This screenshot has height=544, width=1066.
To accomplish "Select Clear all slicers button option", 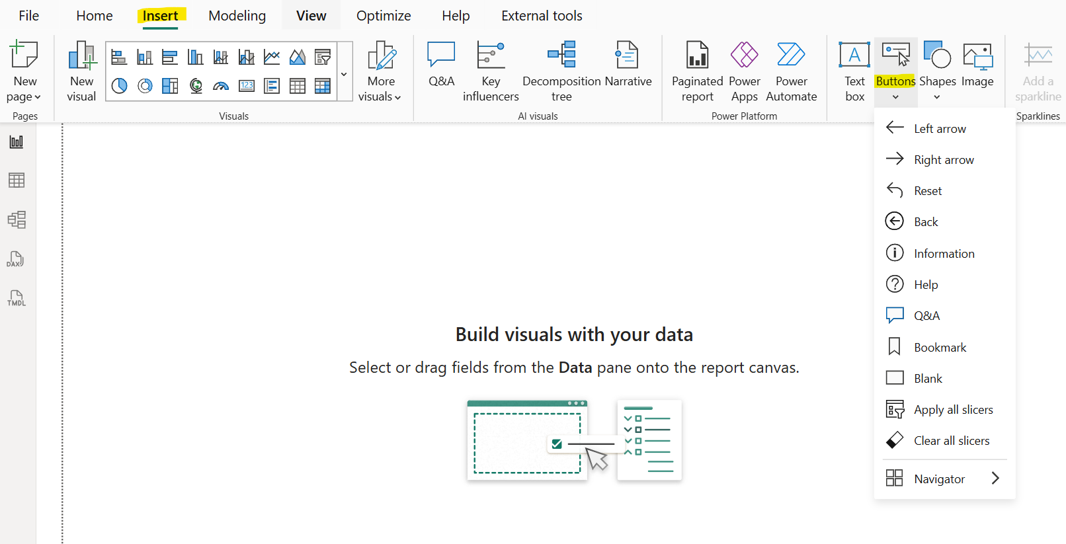I will point(951,441).
